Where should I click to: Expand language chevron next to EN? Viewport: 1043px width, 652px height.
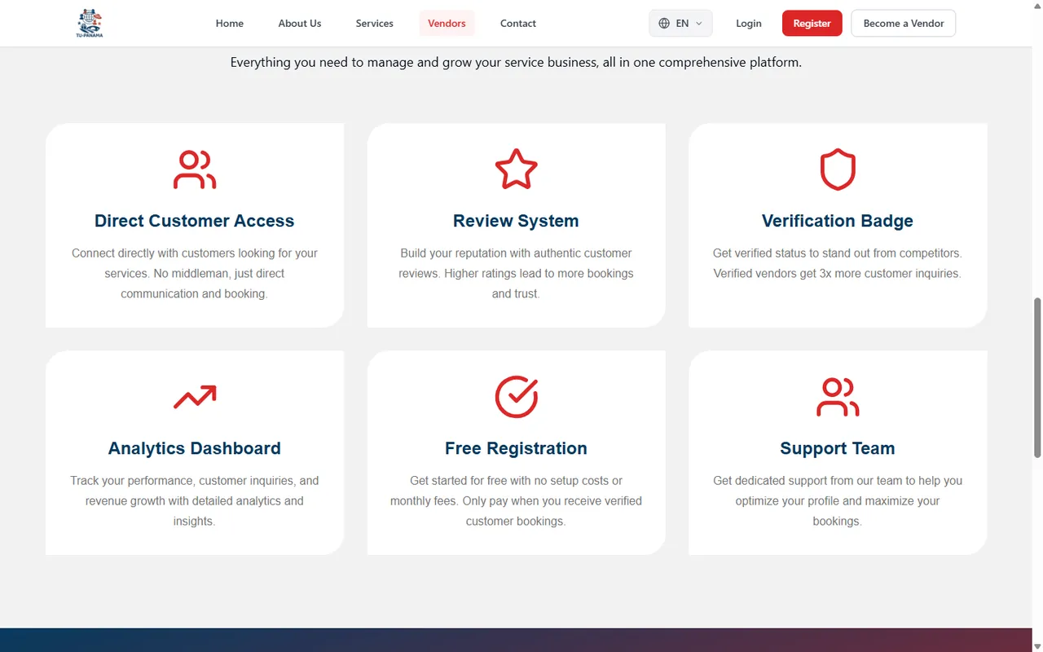point(699,24)
